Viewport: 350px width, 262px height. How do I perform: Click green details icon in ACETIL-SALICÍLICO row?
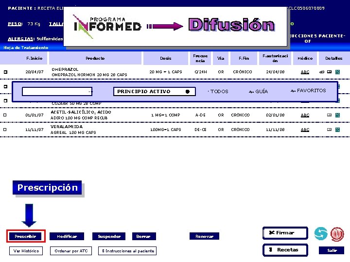point(337,115)
